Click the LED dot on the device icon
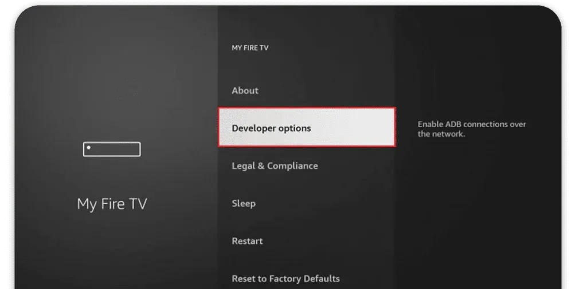This screenshot has width=587, height=289. click(88, 148)
